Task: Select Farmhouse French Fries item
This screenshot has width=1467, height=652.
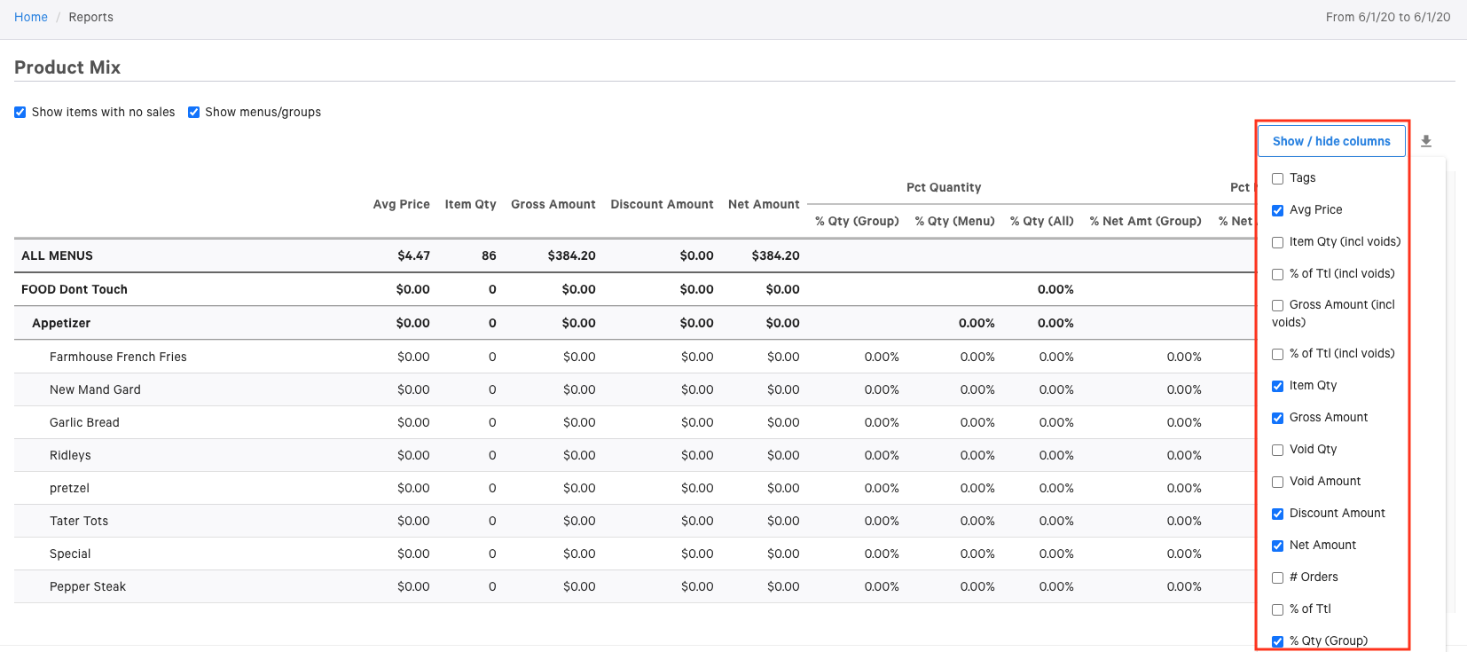Action: 634,357
